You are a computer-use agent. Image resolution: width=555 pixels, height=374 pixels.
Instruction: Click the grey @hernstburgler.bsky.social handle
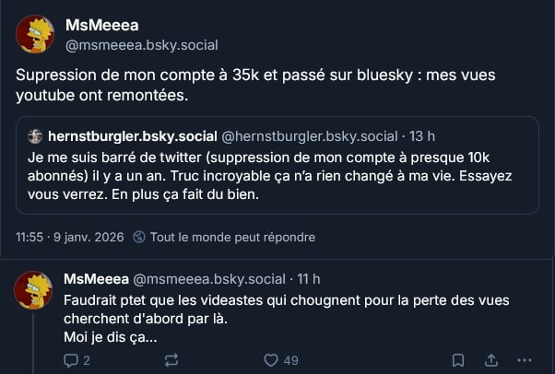(310, 135)
